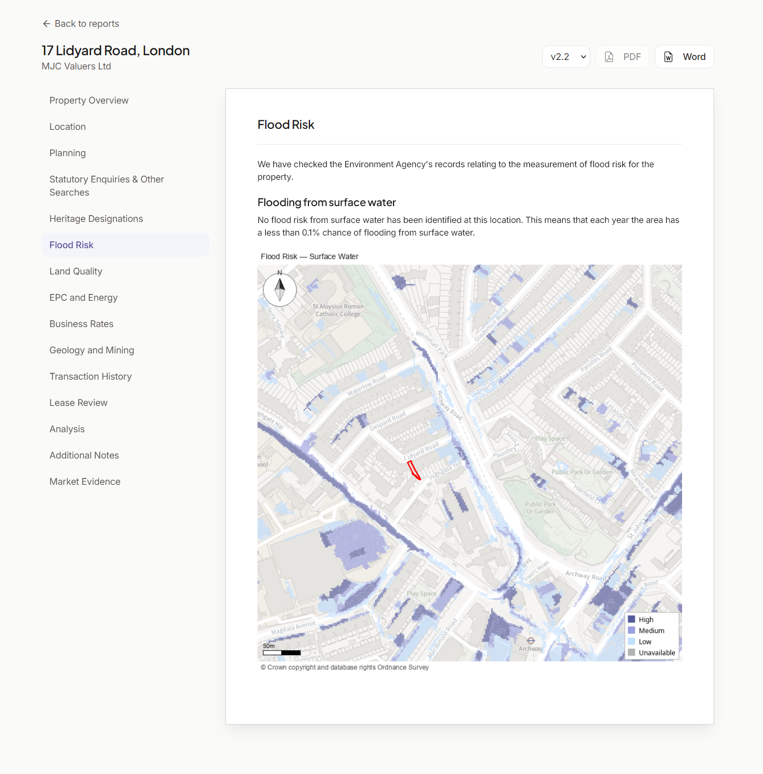Click 'St Aloysius Roman Catholic College' map label

[338, 310]
